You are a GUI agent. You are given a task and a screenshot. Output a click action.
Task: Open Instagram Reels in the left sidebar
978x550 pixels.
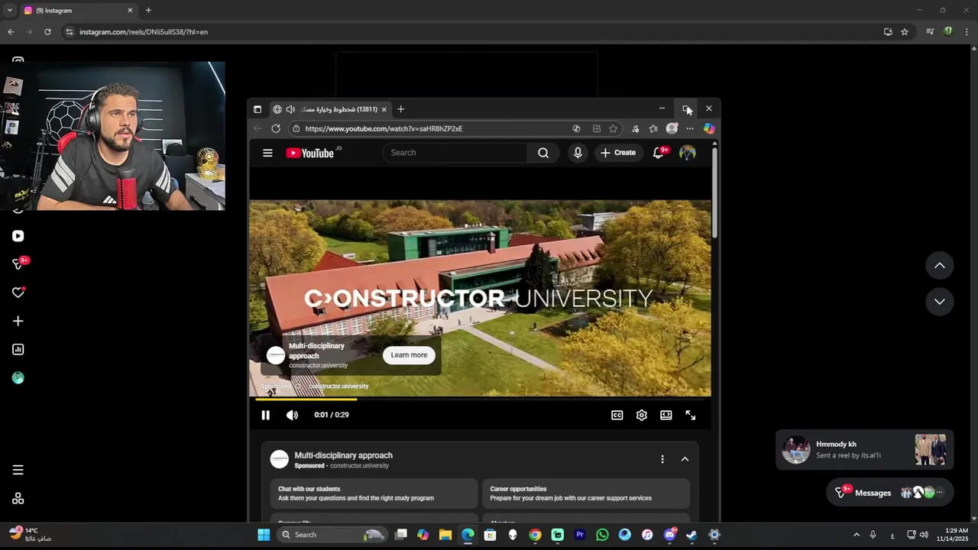(x=18, y=236)
